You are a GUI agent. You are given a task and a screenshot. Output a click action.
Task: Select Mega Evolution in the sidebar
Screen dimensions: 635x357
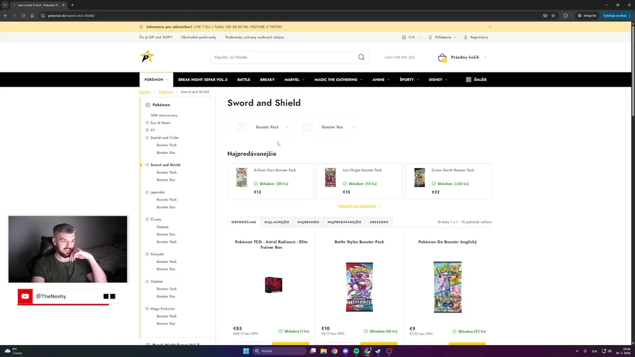tap(162, 308)
